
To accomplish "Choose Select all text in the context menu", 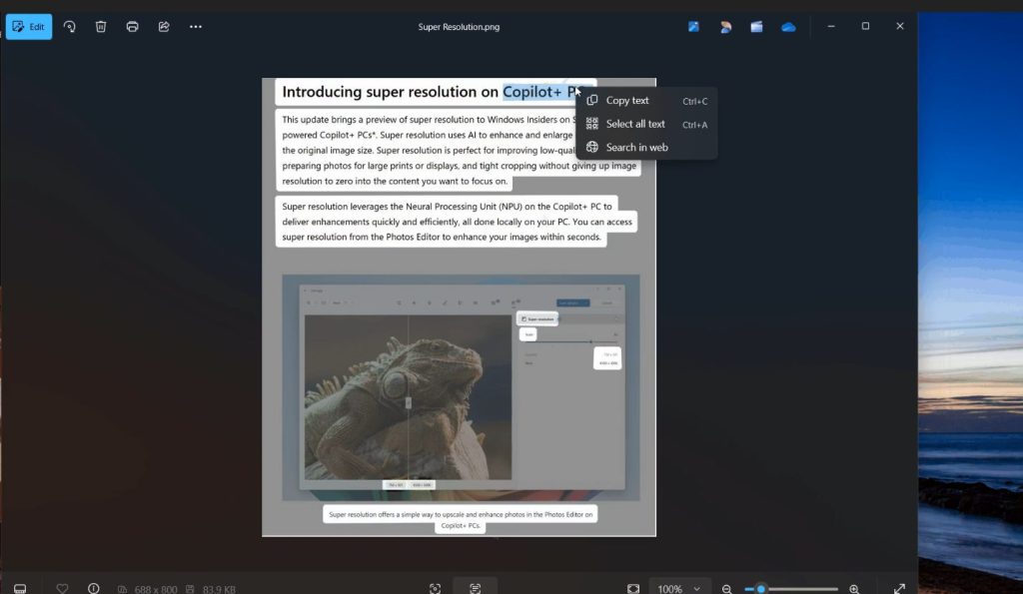I will tap(646, 124).
